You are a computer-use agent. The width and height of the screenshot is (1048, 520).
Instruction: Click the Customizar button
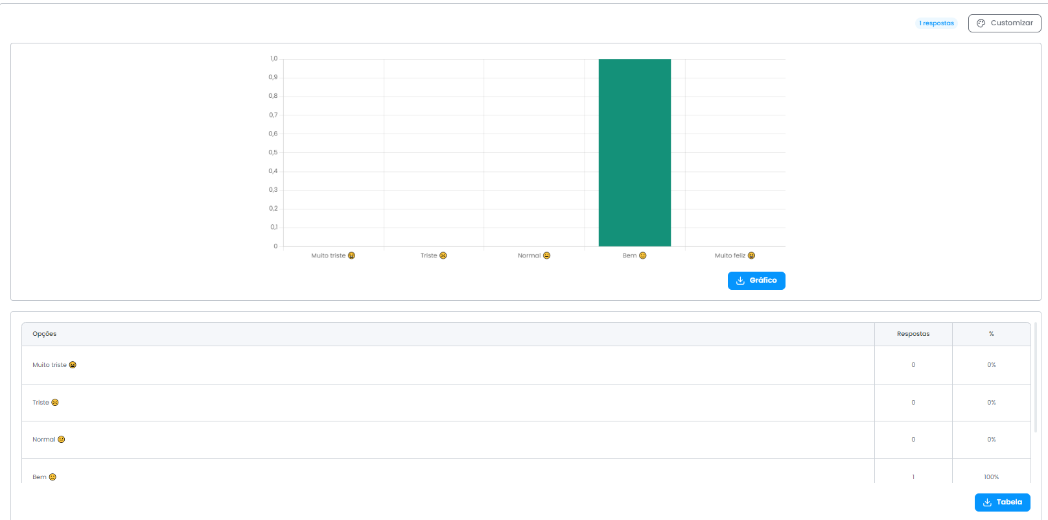1005,23
